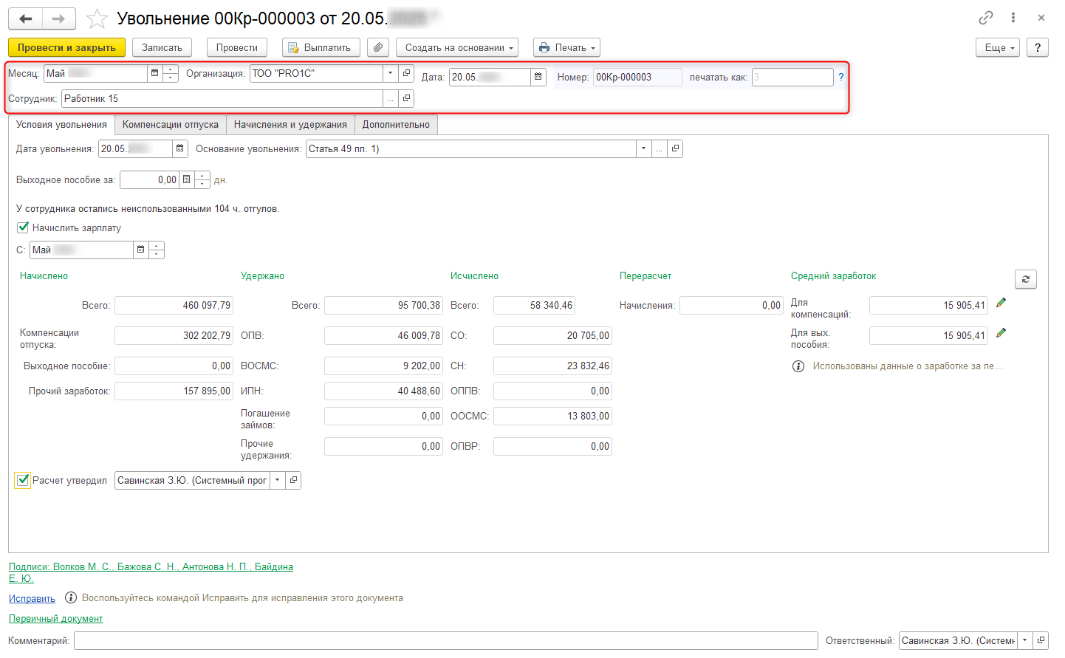The height and width of the screenshot is (658, 1065).
Task: Click into the Комментарий text field
Action: pos(445,641)
